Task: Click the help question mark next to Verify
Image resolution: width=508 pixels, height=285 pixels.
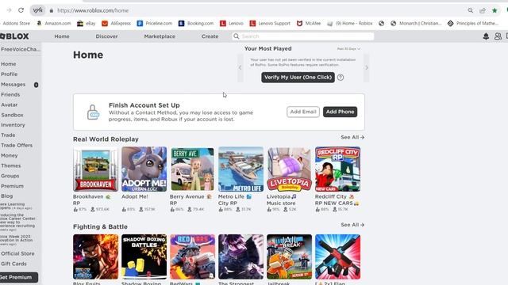Action: 341,78
